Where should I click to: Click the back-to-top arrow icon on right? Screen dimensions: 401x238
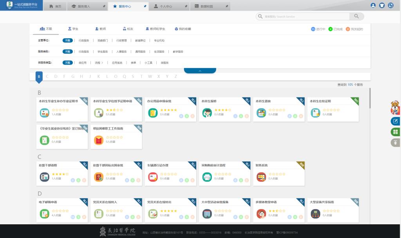[x=395, y=142]
